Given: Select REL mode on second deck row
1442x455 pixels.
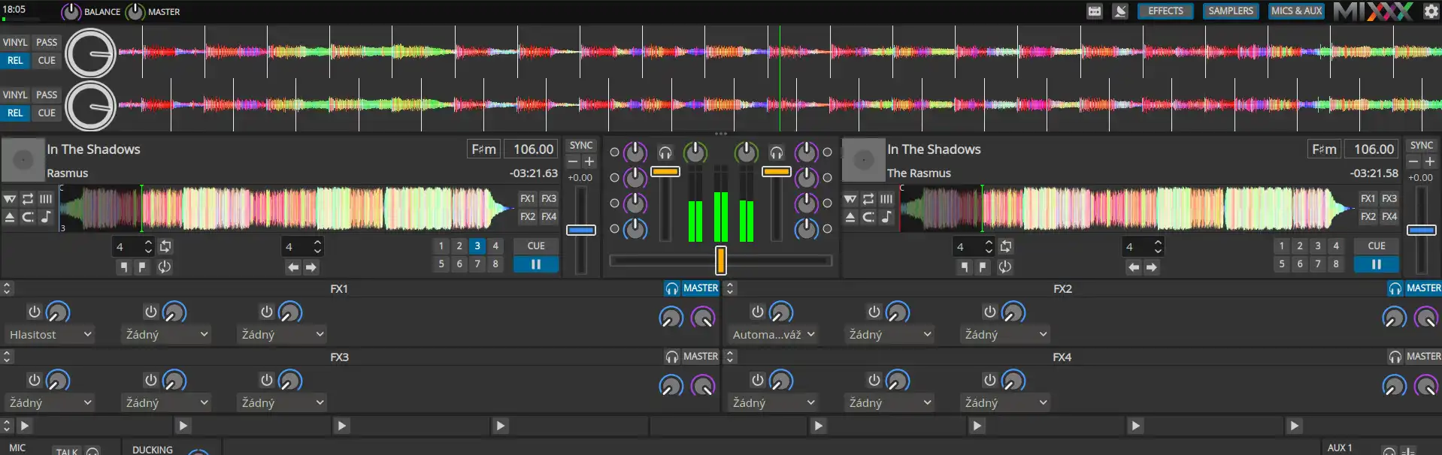Looking at the screenshot, I should 15,113.
